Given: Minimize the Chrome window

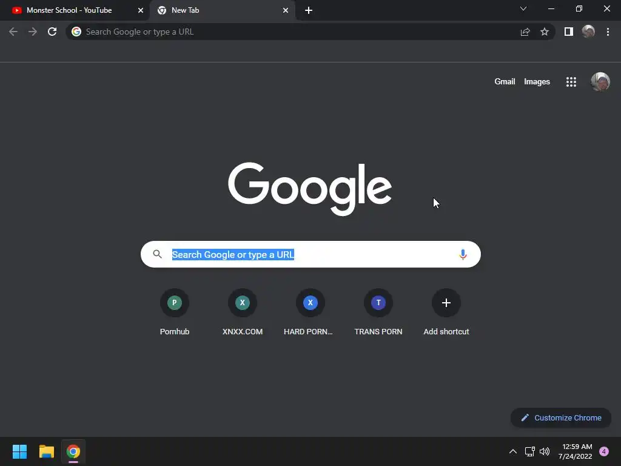Looking at the screenshot, I should pos(551,8).
